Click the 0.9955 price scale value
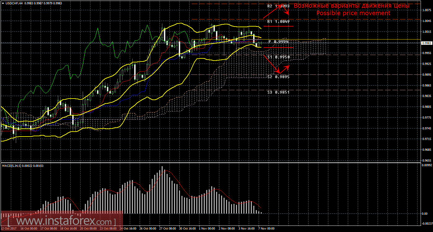Image resolution: width=433 pixels, height=232 pixels. pos(426,53)
